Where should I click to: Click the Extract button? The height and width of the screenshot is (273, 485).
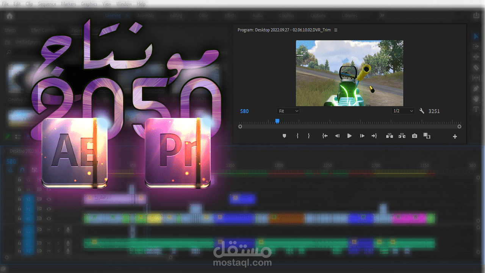(402, 136)
